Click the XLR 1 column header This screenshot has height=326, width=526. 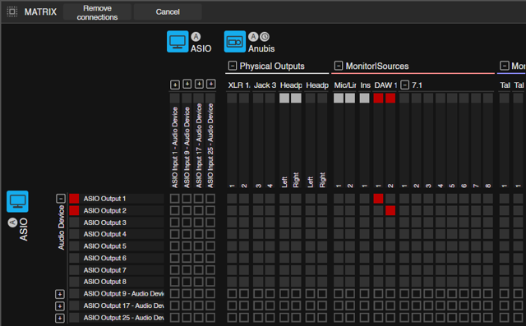point(239,85)
